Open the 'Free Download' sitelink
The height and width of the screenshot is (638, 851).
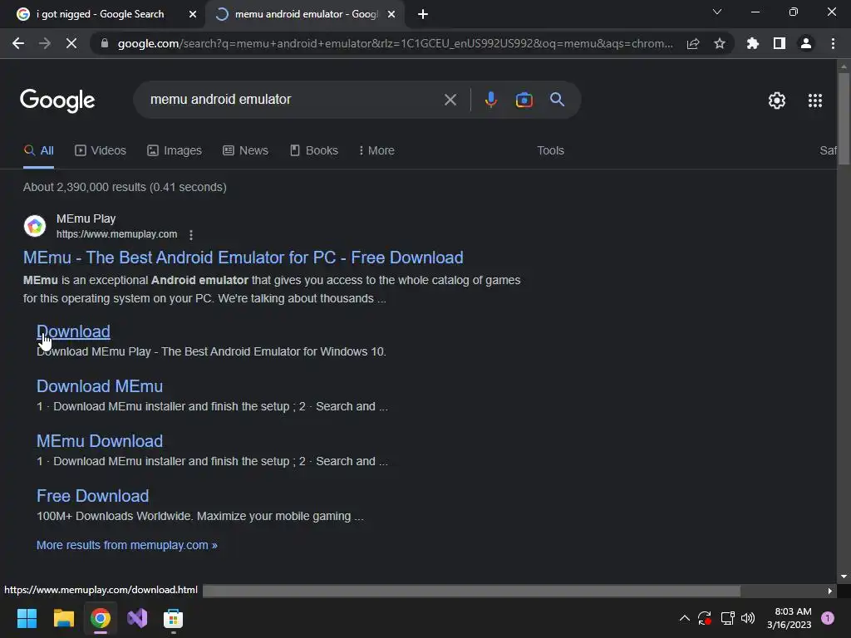92,496
